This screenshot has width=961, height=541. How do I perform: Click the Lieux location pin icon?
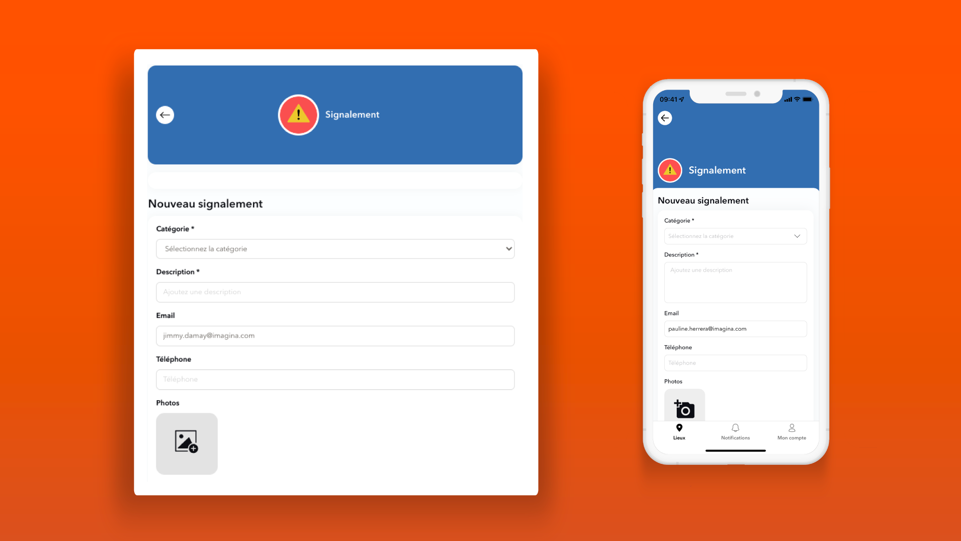click(x=679, y=428)
